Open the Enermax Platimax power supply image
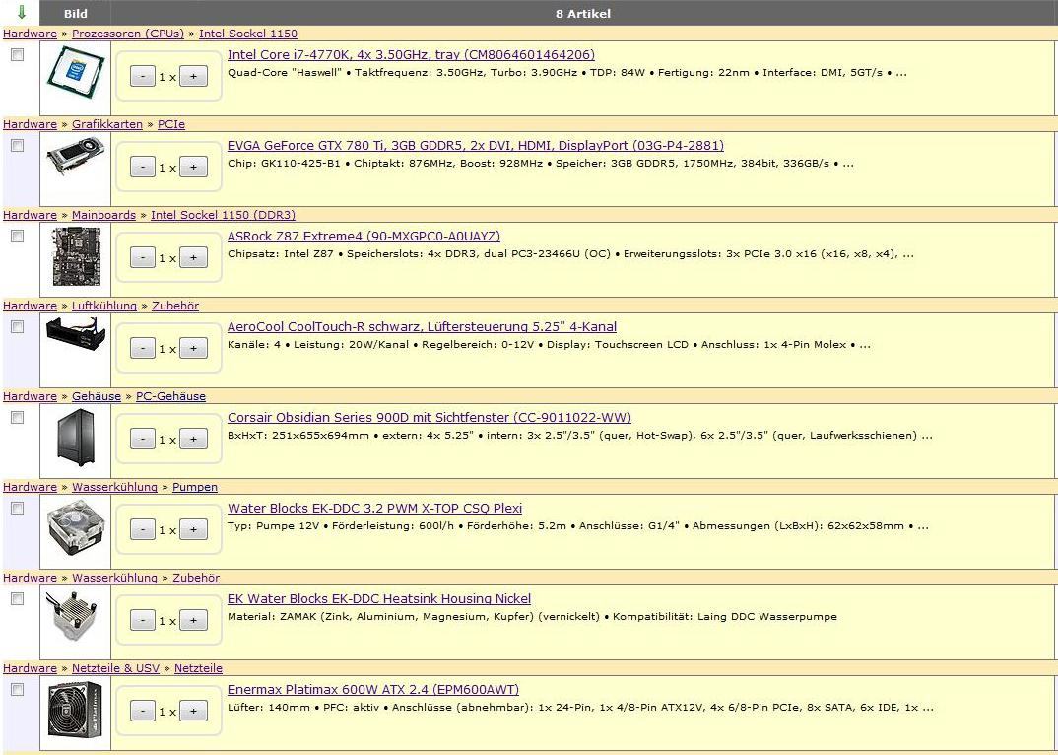1058x755 pixels. [x=75, y=709]
